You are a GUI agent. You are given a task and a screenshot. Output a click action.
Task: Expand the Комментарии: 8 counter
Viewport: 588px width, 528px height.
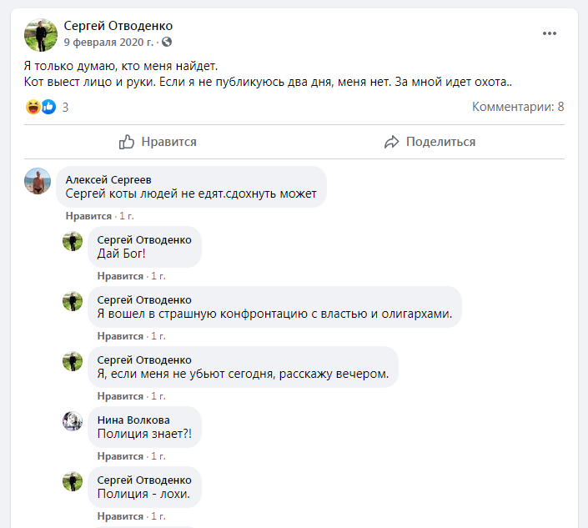518,107
